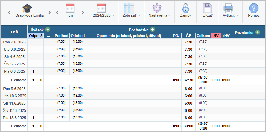Go to next teacher after Drábiková Emília
266x132 pixels.
tap(49, 13)
